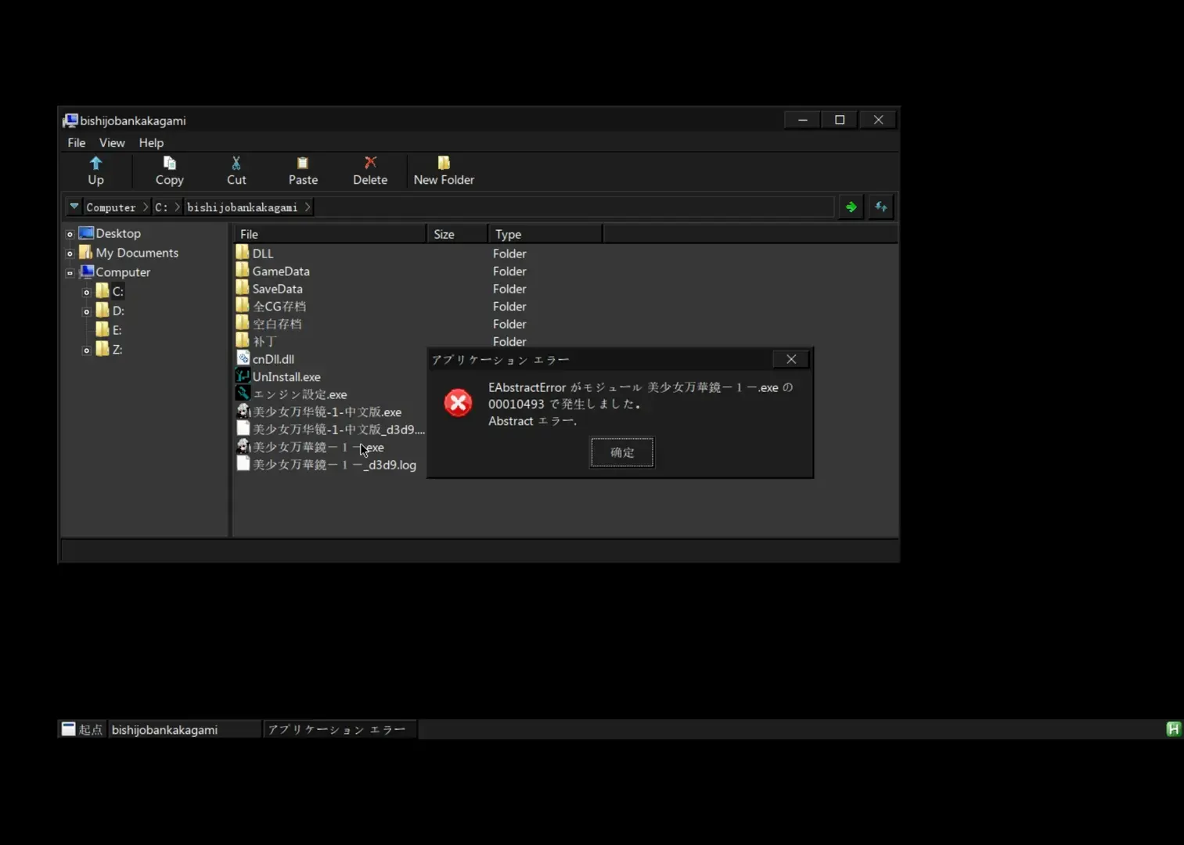The height and width of the screenshot is (845, 1184).
Task: Go up one folder with Up button
Action: (x=95, y=171)
